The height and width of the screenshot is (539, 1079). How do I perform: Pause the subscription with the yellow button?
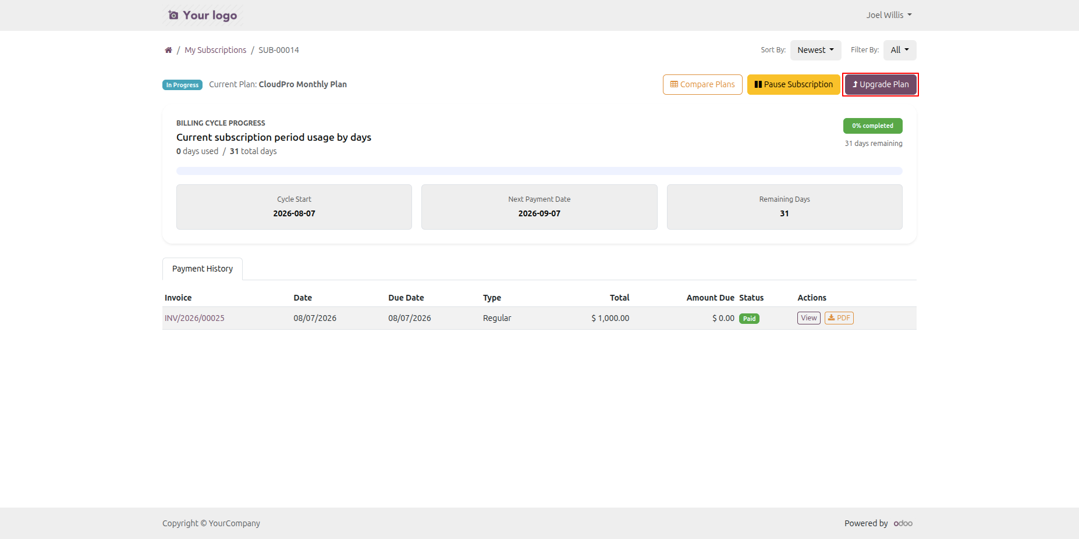[794, 84]
